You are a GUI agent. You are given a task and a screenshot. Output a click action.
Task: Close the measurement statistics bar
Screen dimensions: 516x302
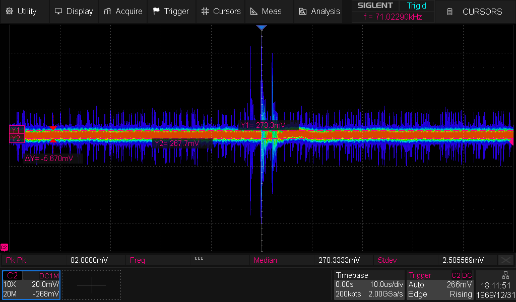[505, 260]
